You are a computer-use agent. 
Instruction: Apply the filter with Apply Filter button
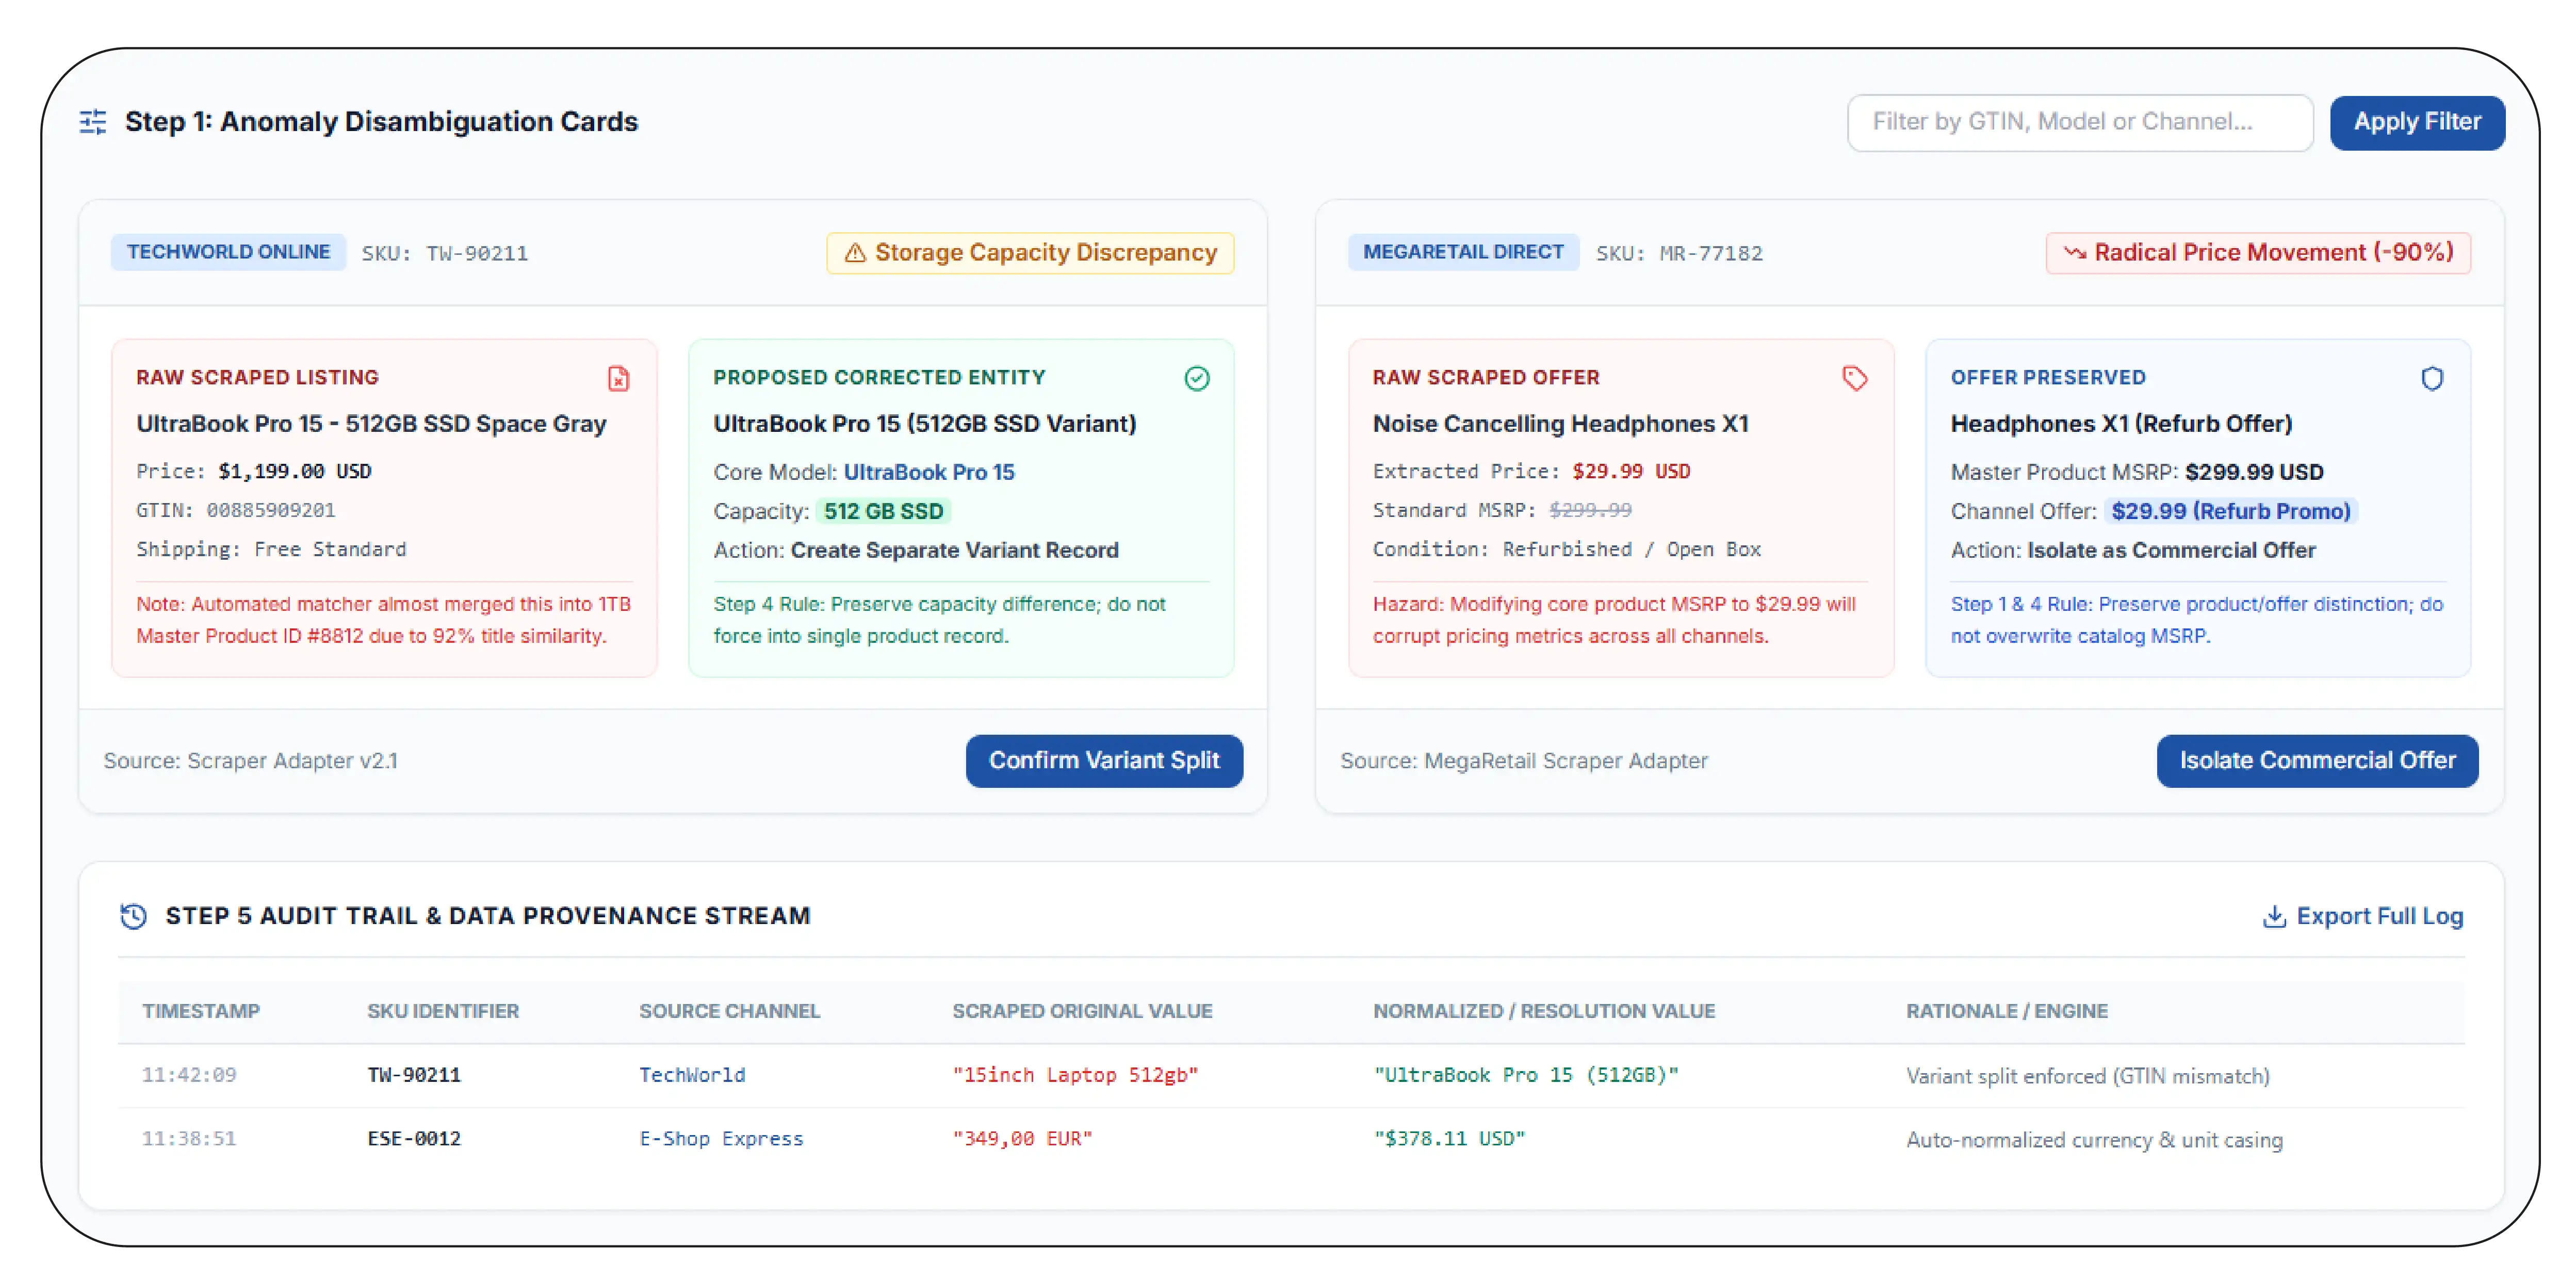point(2417,122)
